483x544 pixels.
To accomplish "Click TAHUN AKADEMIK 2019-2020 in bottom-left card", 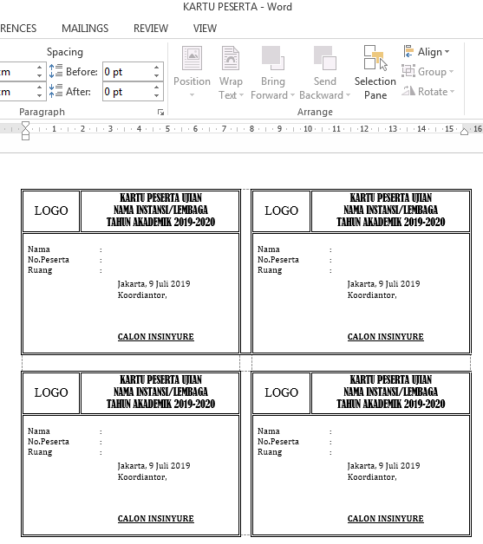I will [160, 404].
